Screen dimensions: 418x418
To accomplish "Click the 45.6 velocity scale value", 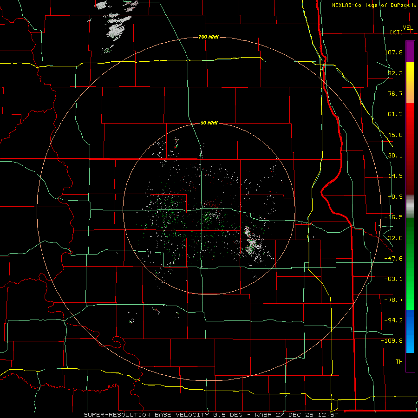I will (395, 135).
